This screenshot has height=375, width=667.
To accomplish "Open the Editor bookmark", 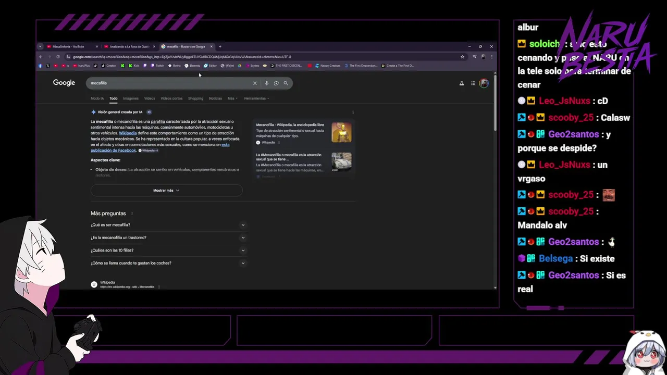I will click(x=211, y=66).
